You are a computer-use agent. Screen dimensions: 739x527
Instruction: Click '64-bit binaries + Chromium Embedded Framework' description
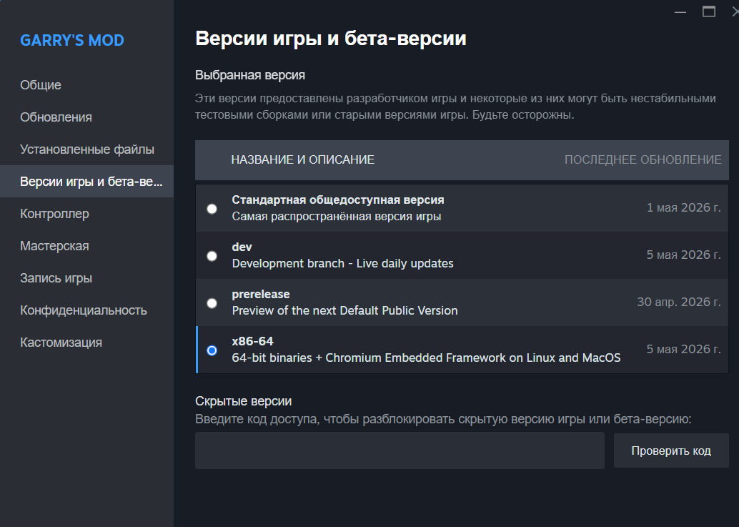point(426,358)
